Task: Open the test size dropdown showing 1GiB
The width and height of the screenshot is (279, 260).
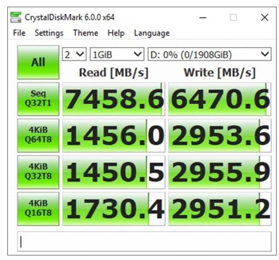Action: click(x=117, y=54)
